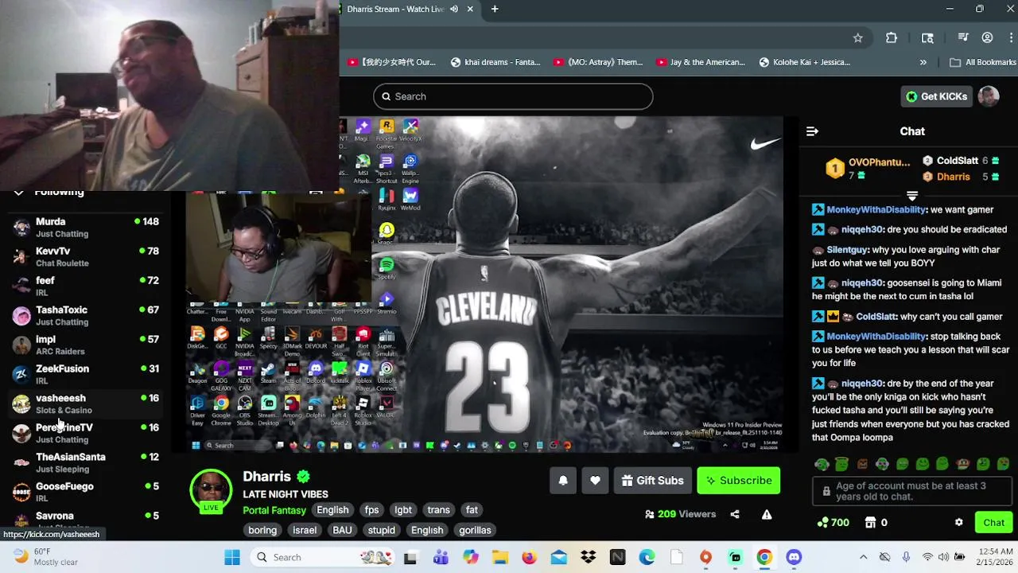Image resolution: width=1018 pixels, height=573 pixels.
Task: Mute the Dharris Stream tab audio
Action: pos(454,9)
